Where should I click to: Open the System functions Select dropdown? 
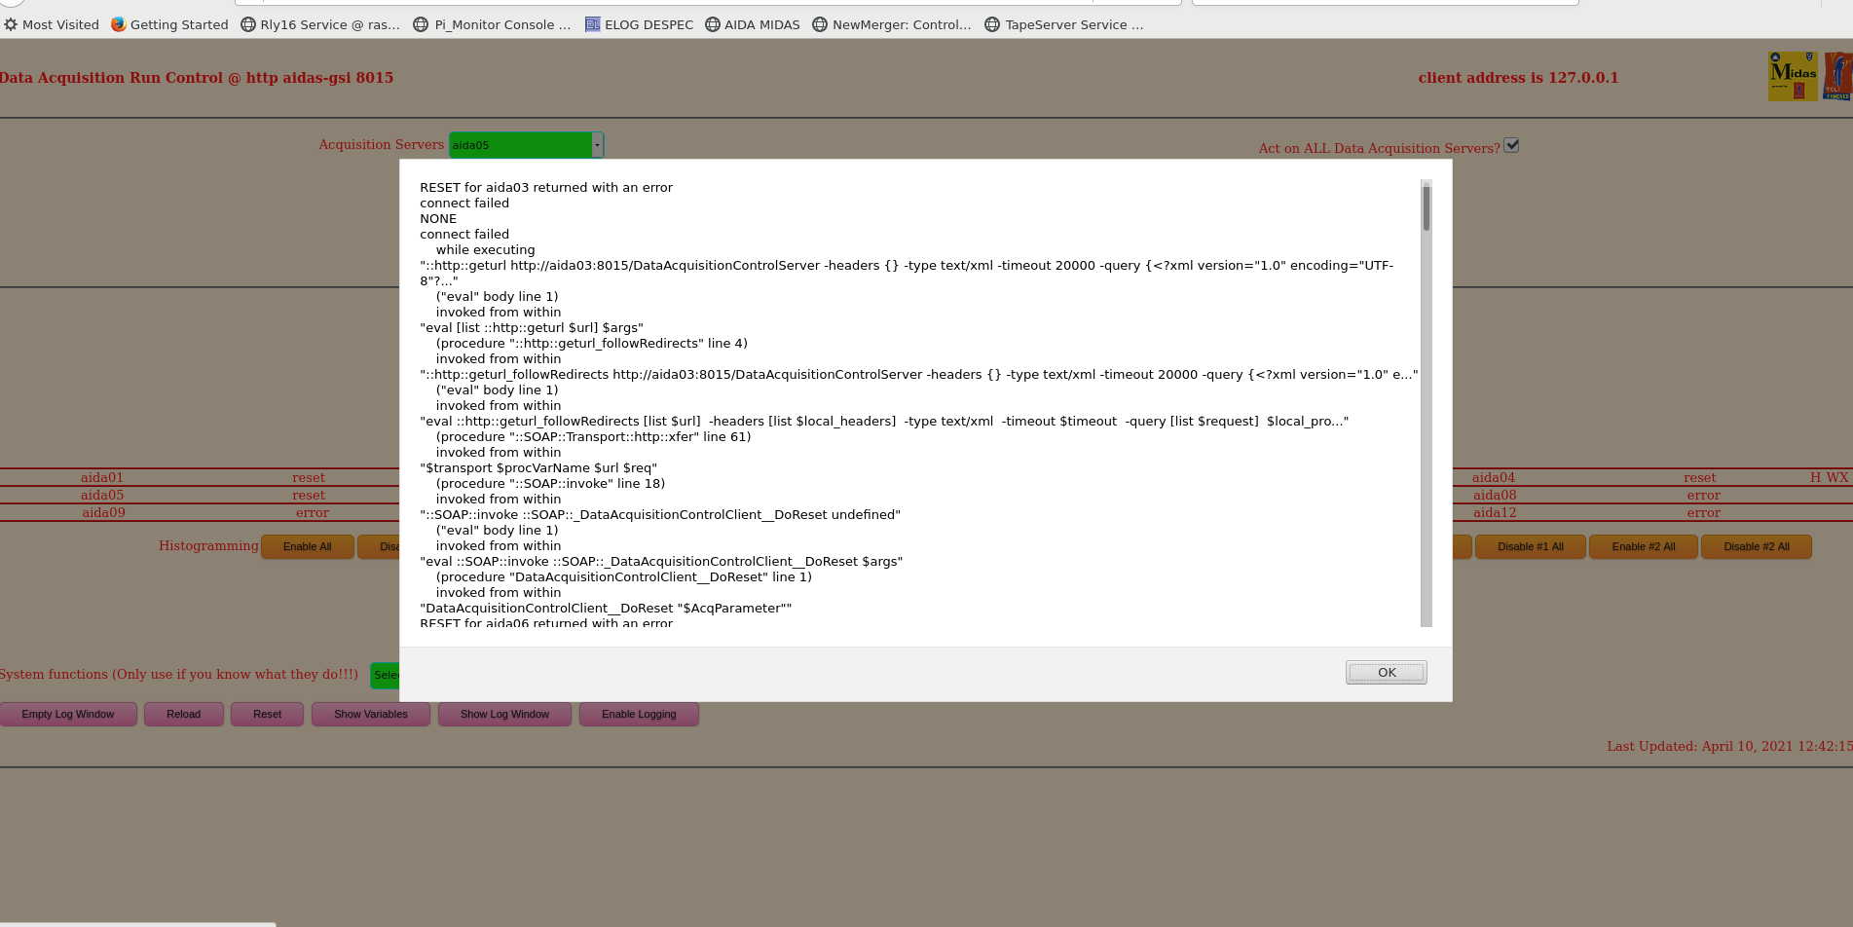click(385, 675)
